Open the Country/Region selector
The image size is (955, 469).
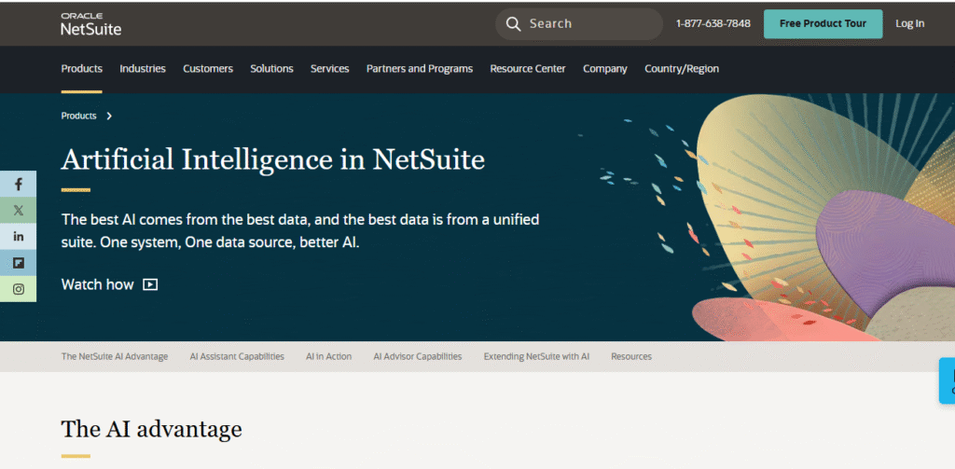[x=681, y=69]
